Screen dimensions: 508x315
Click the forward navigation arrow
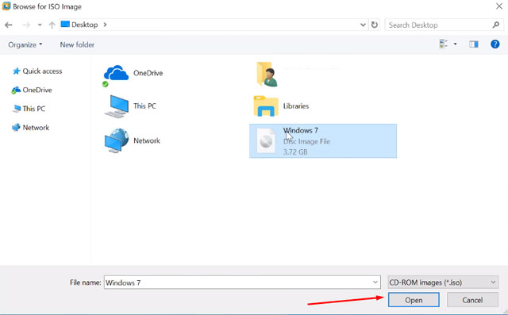point(26,25)
